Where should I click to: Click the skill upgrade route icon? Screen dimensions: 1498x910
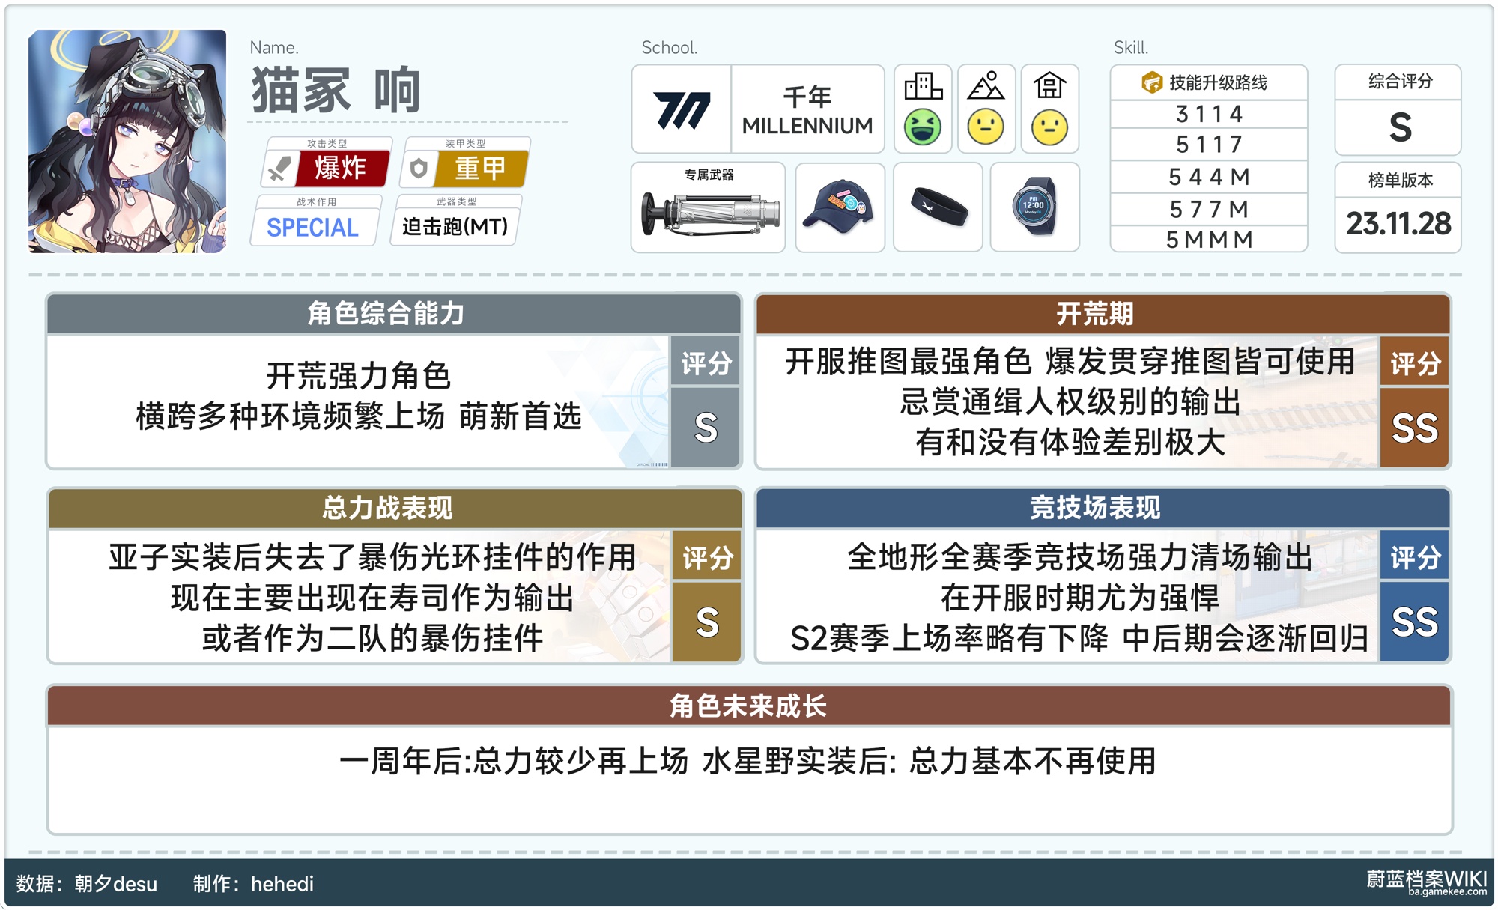tap(1151, 82)
